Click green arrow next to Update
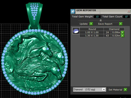This screenshot has width=131, height=98. [91, 24]
